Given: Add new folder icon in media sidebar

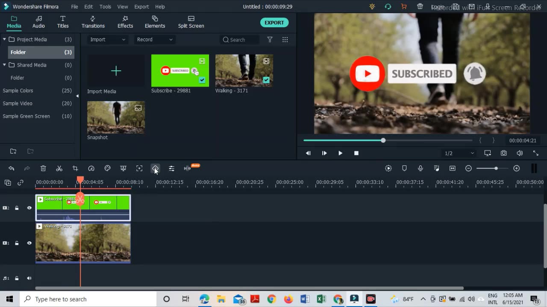Looking at the screenshot, I should coord(13,151).
